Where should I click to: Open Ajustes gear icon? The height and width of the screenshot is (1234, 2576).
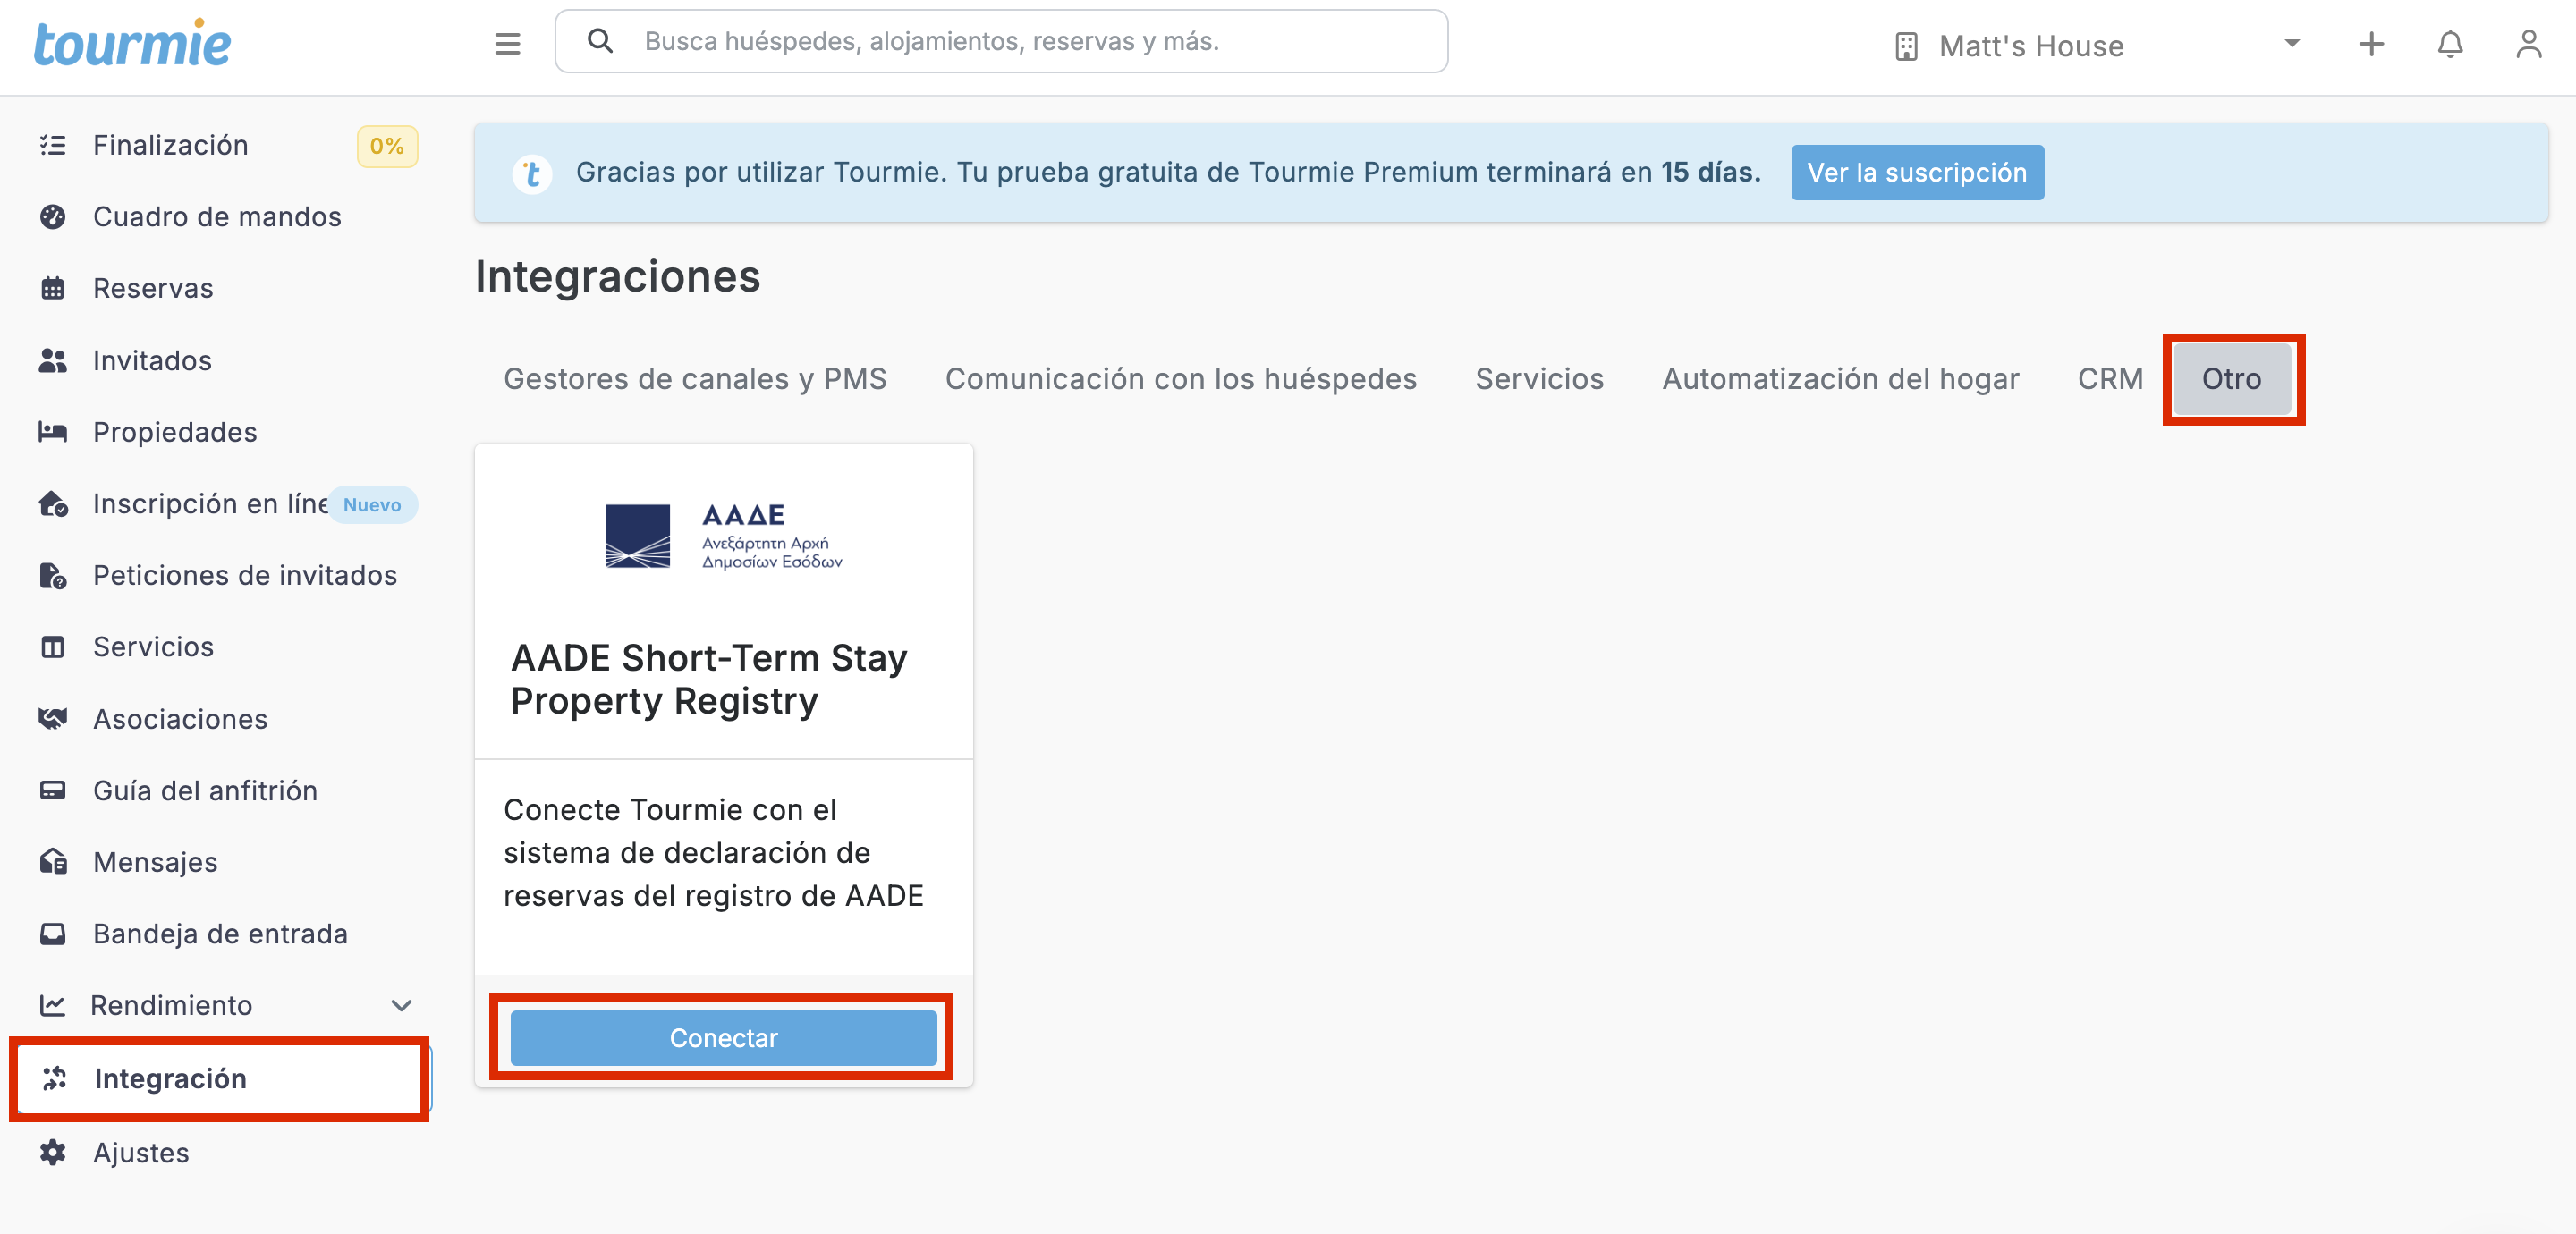pyautogui.click(x=52, y=1152)
